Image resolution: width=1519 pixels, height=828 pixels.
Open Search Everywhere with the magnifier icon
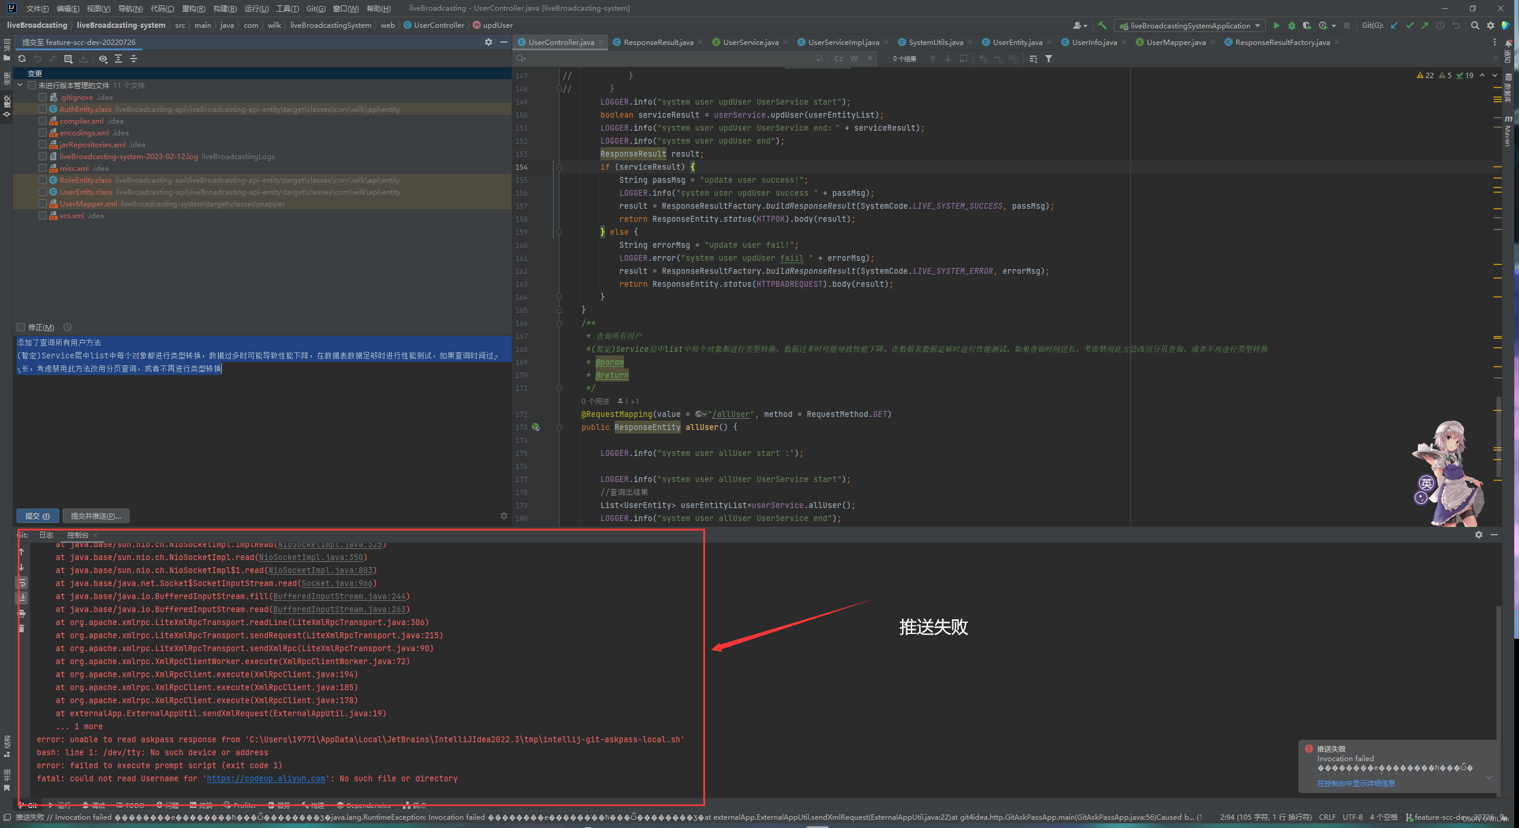pyautogui.click(x=1474, y=25)
